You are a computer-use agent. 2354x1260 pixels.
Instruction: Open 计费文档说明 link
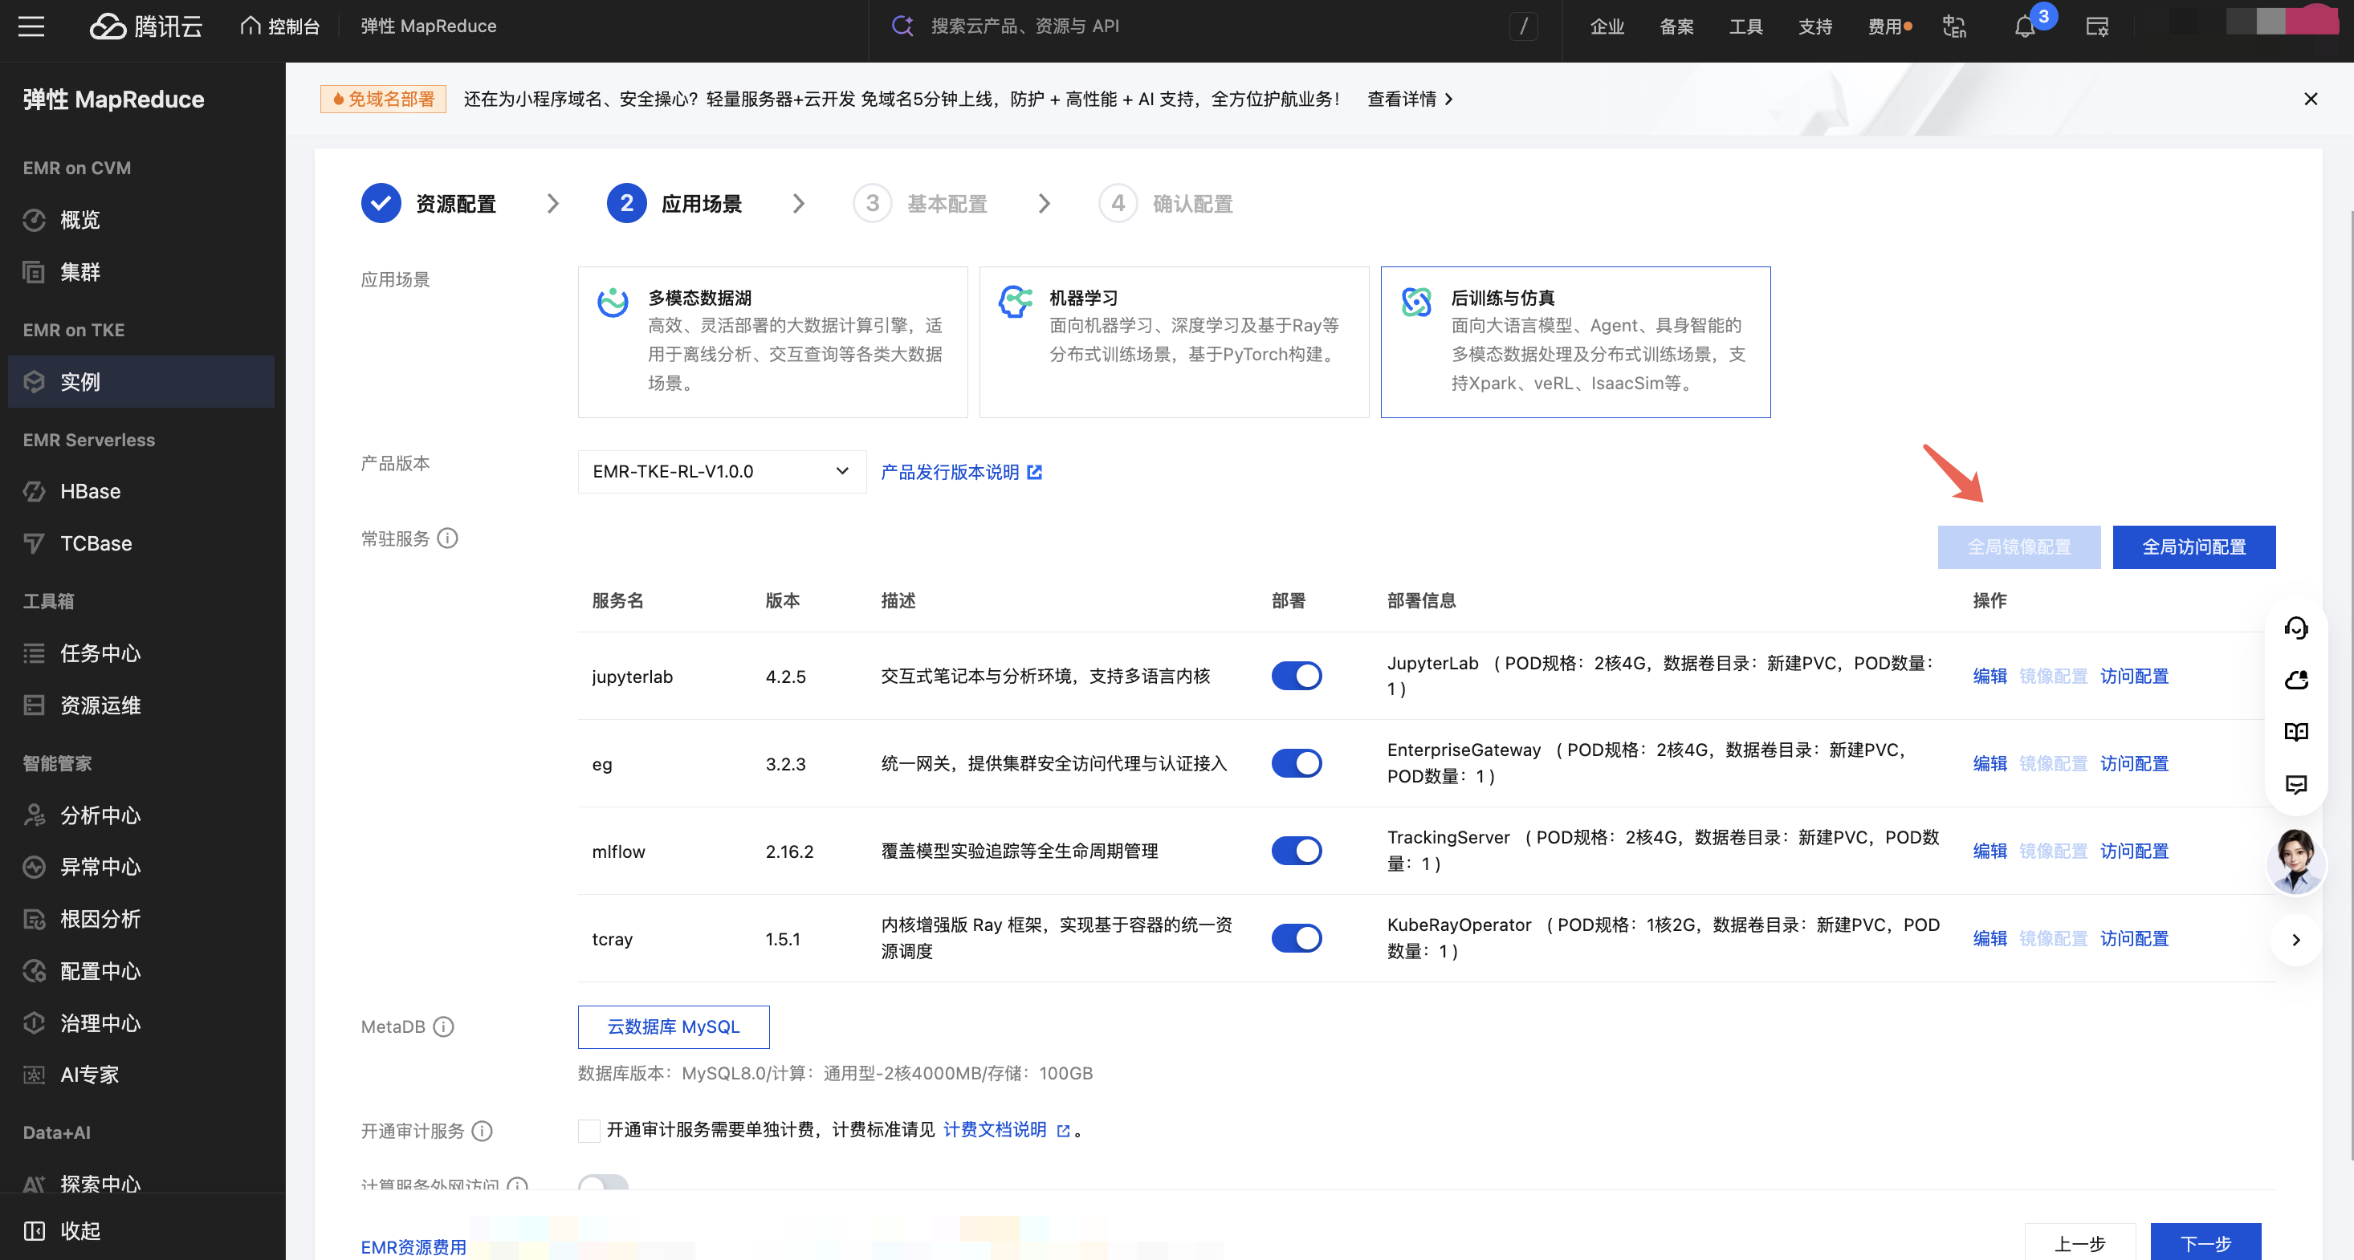(1006, 1130)
